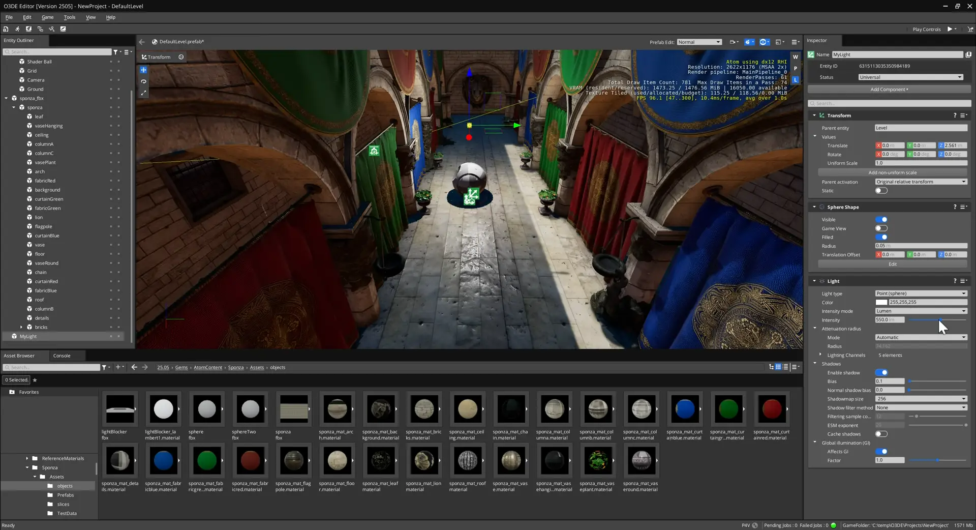Select the Scale manipulator tool in viewport
This screenshot has height=530, width=976.
pos(143,93)
